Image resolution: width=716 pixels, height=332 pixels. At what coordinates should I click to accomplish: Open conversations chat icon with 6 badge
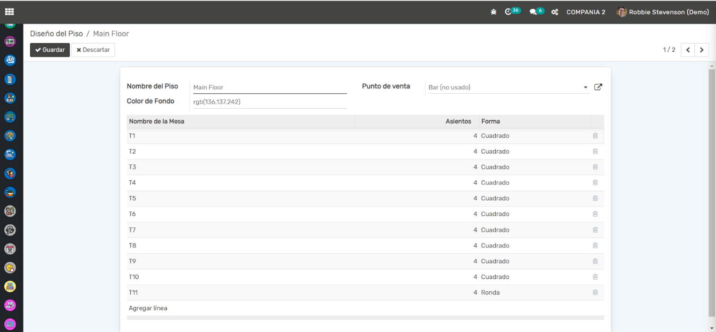point(533,12)
